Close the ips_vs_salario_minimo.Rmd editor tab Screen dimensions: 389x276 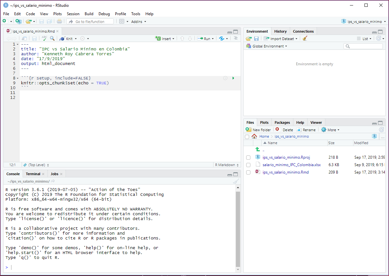tap(58, 31)
